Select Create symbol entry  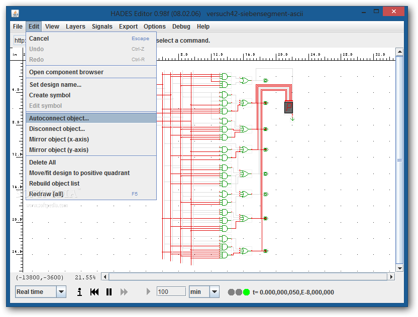pyautogui.click(x=91, y=95)
